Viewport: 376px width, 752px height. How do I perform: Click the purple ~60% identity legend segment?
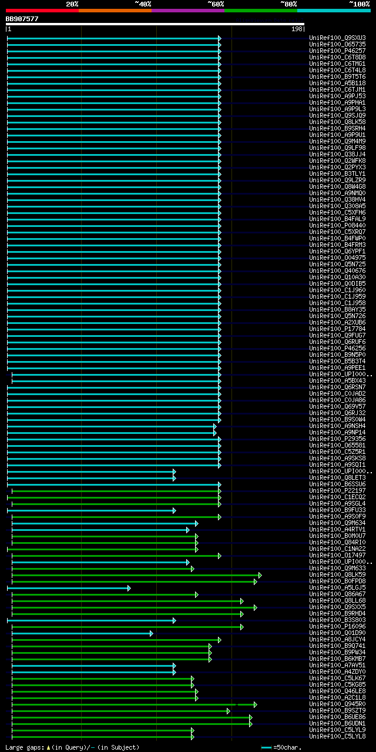[x=188, y=11]
